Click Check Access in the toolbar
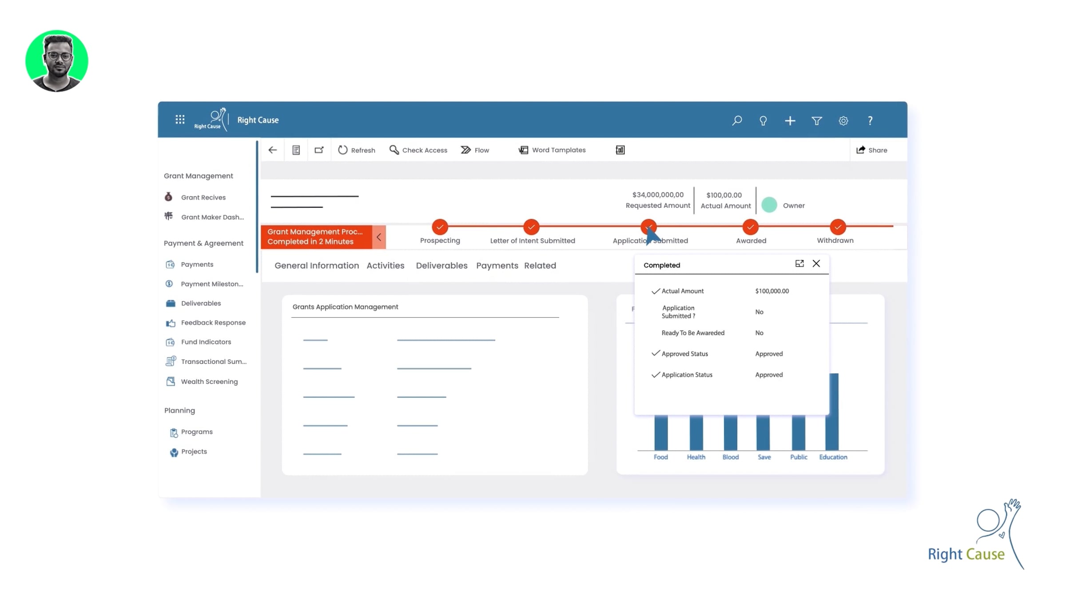Image resolution: width=1066 pixels, height=600 pixels. coord(418,150)
